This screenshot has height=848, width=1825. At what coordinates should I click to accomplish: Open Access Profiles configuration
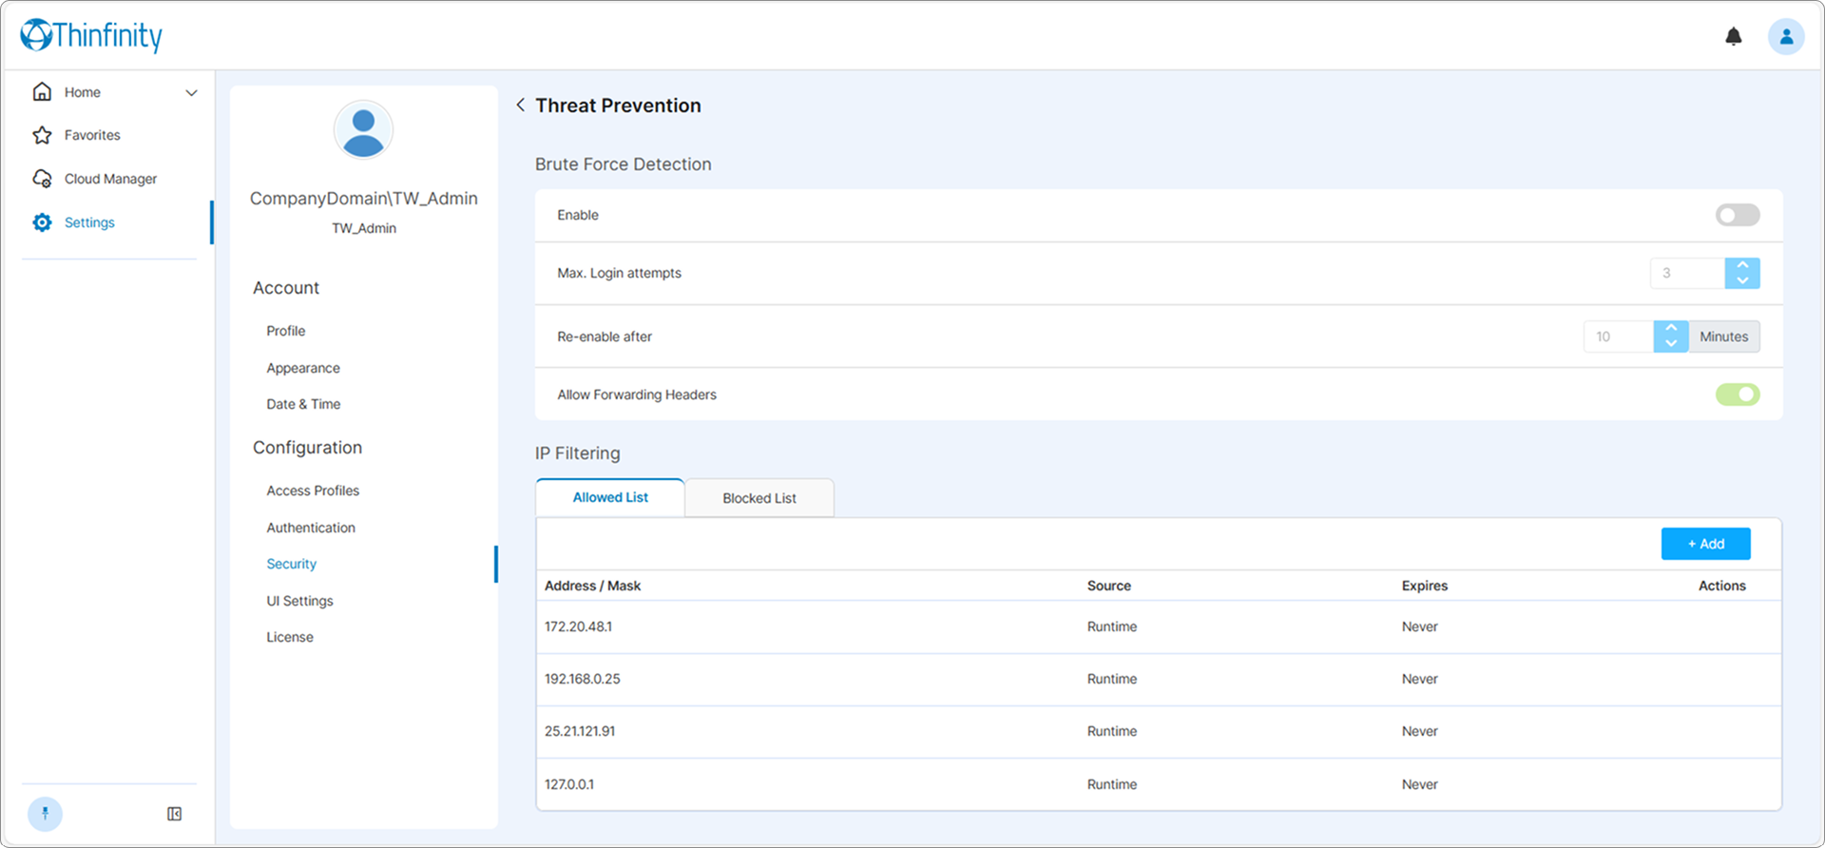313,491
